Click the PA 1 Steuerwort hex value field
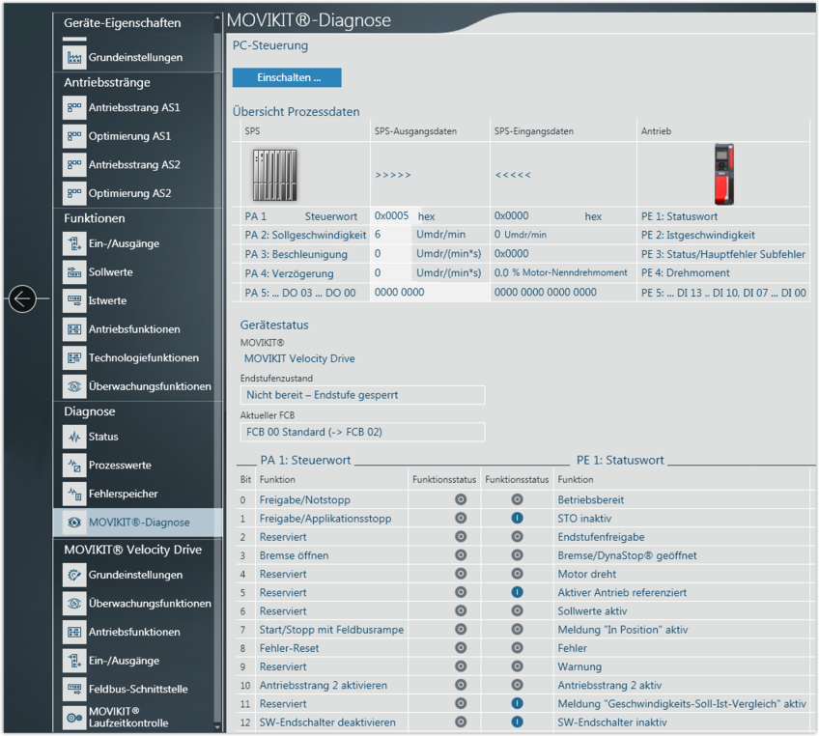819x736 pixels. (x=393, y=216)
